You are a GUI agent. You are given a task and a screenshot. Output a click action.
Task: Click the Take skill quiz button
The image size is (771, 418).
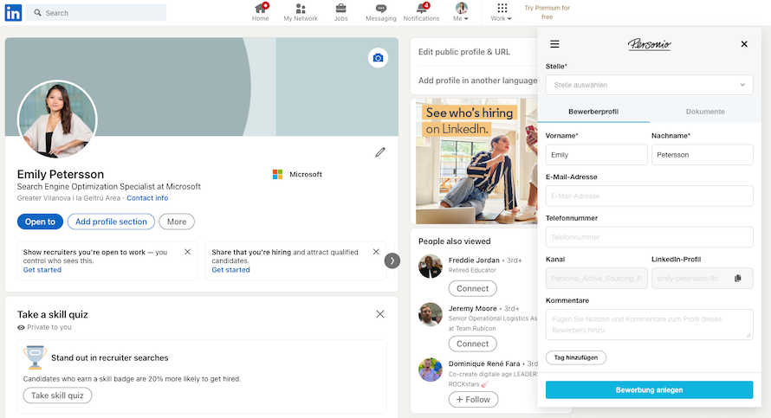57,395
